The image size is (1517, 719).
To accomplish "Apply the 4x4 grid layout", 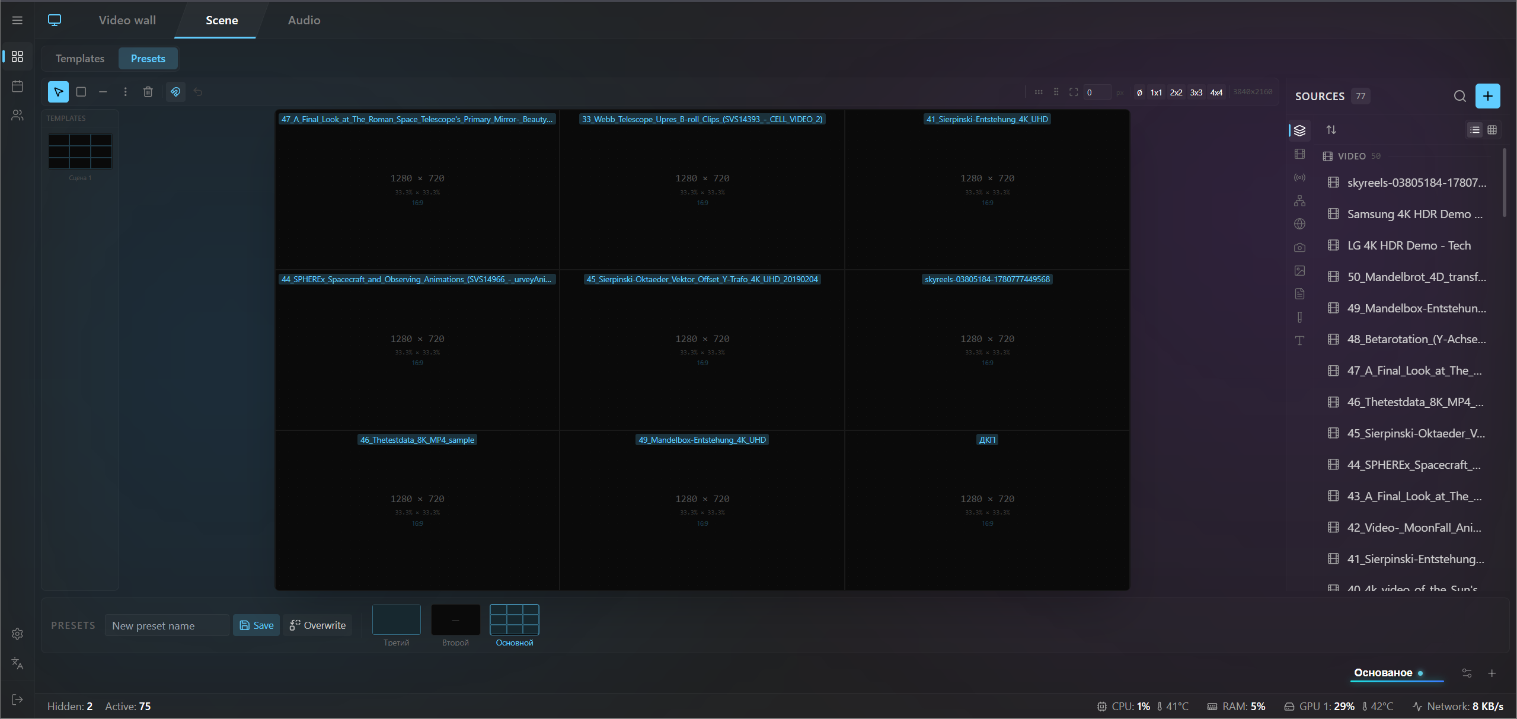I will (x=1216, y=92).
